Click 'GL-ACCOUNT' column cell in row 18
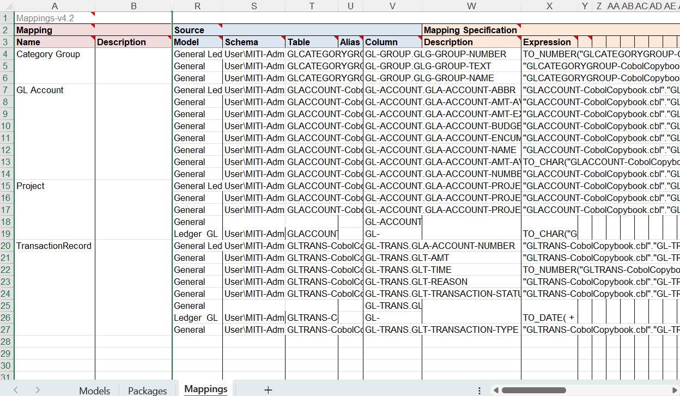The width and height of the screenshot is (680, 396). pyautogui.click(x=392, y=222)
